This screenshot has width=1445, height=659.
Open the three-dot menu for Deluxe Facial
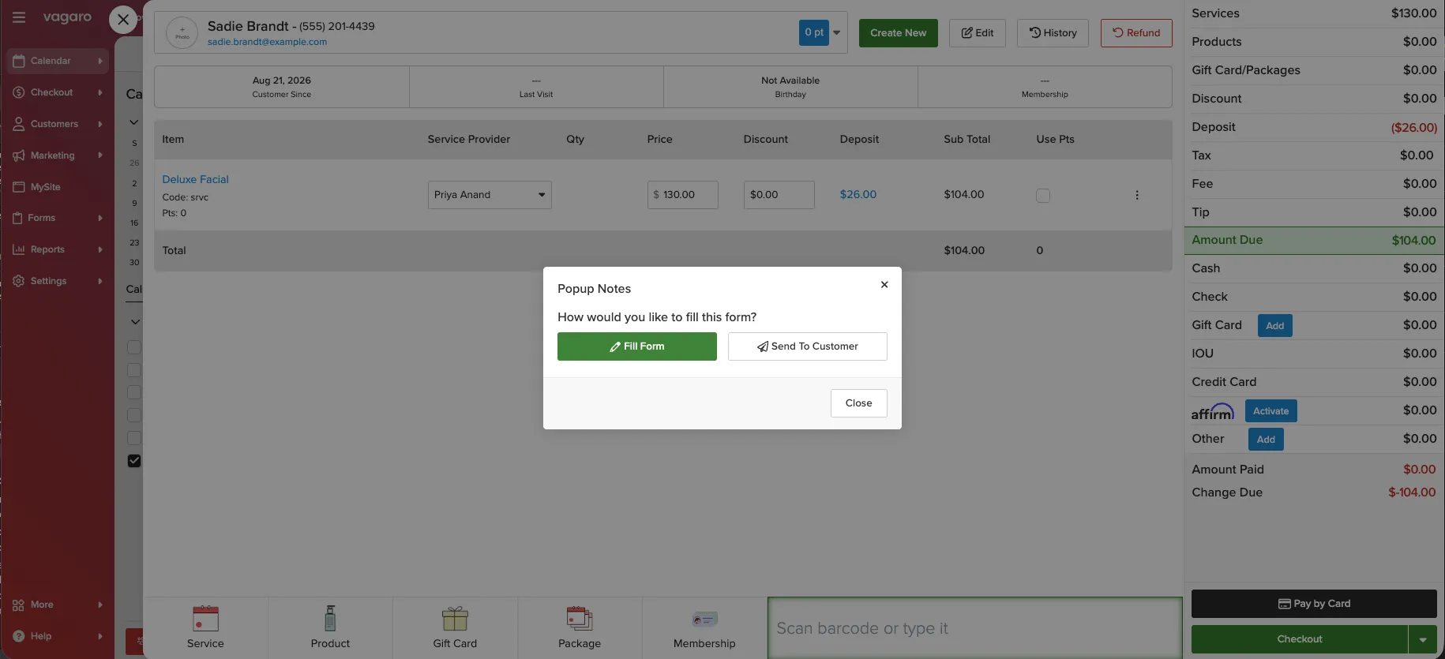click(x=1137, y=195)
